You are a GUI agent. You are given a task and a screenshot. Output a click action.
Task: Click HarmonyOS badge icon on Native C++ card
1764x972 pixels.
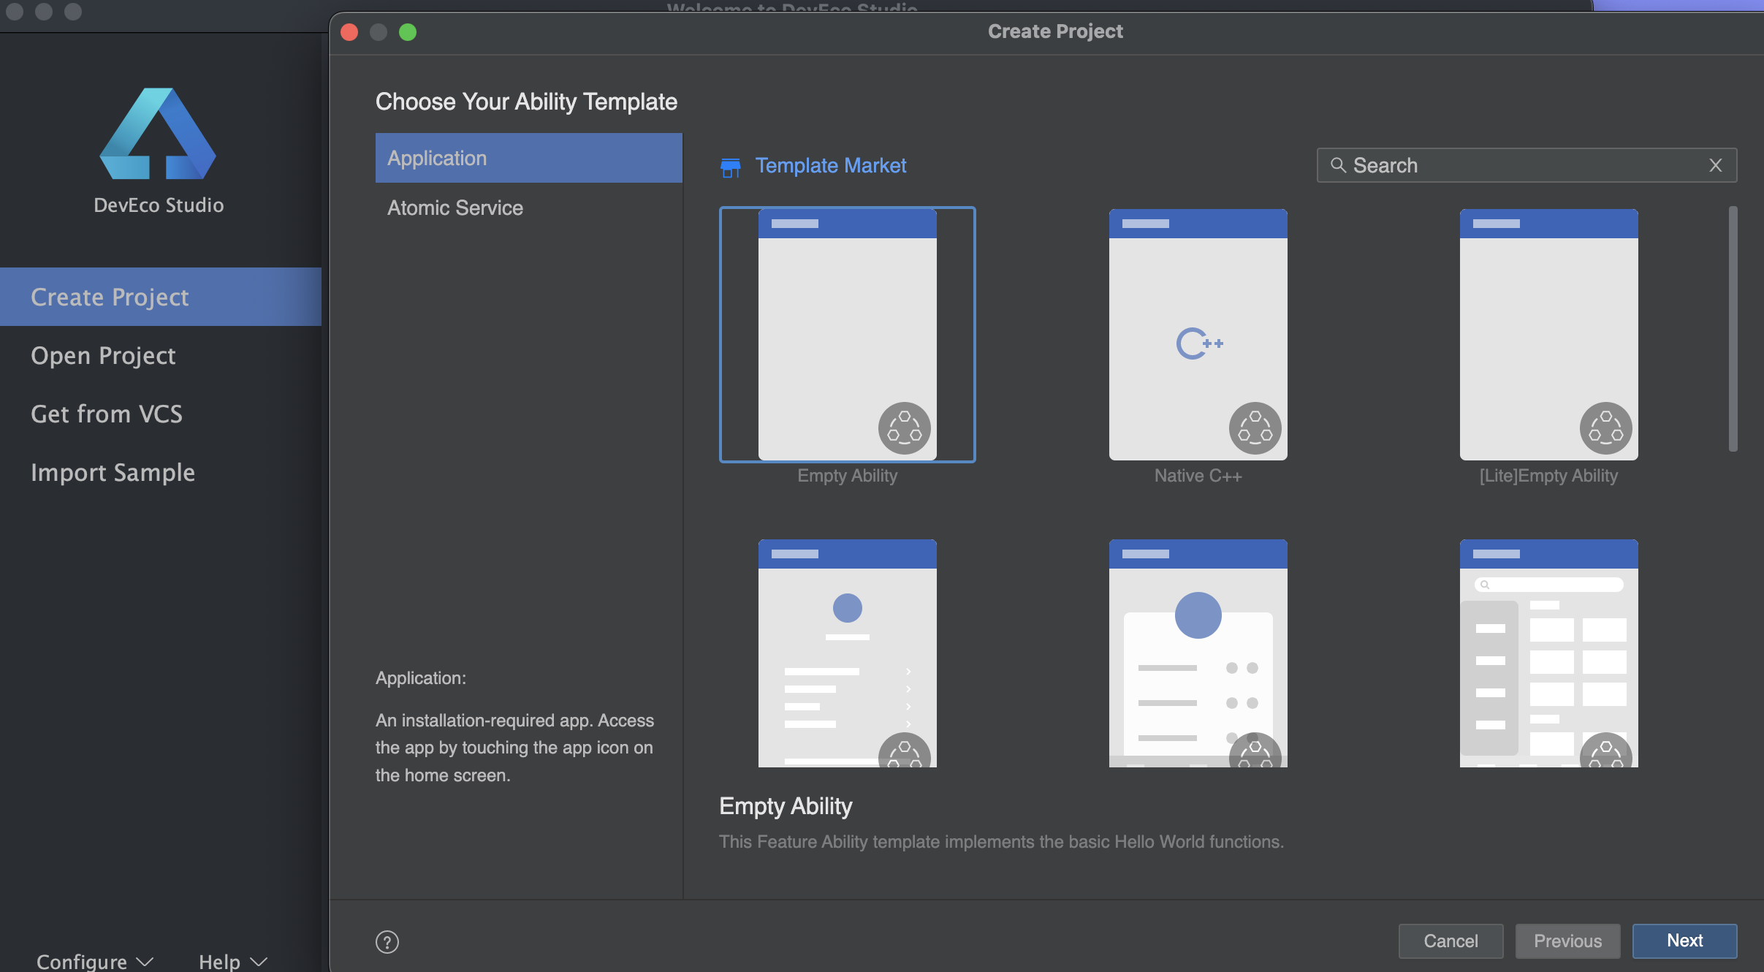point(1255,428)
